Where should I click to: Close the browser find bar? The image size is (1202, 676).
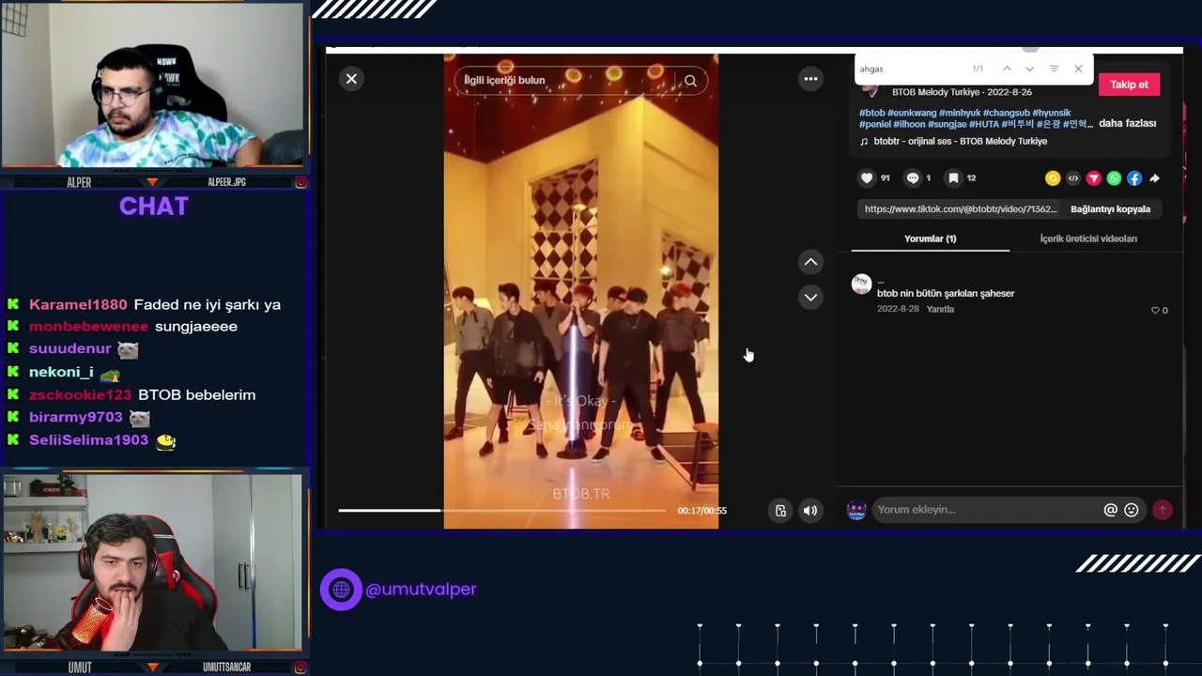1078,69
